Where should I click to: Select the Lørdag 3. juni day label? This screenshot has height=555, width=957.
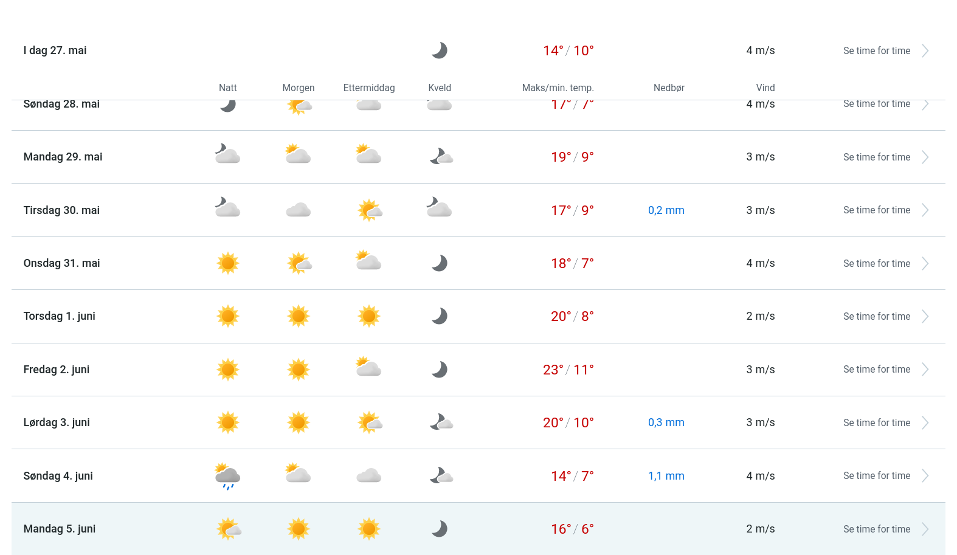pos(57,422)
